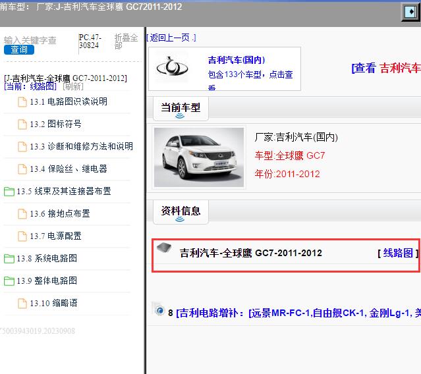Screen dimensions: 421x374
Task: Click the Geely brand logo image
Action: (172, 67)
